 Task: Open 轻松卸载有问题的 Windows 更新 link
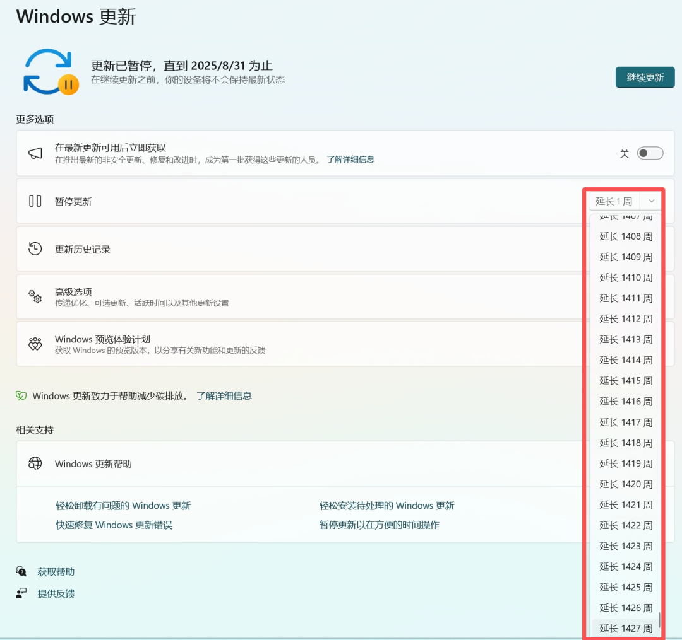coord(123,506)
